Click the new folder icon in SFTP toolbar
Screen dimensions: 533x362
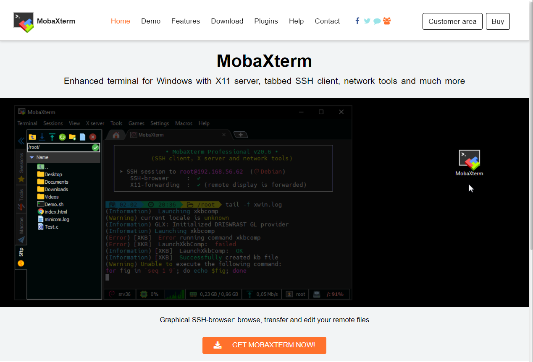tap(72, 137)
